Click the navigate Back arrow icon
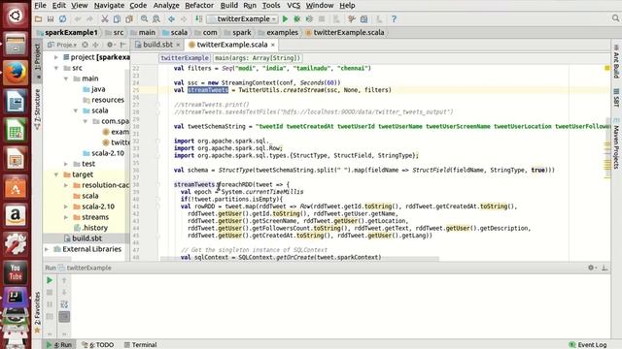Viewport: 622px width, 349px height. (171, 19)
